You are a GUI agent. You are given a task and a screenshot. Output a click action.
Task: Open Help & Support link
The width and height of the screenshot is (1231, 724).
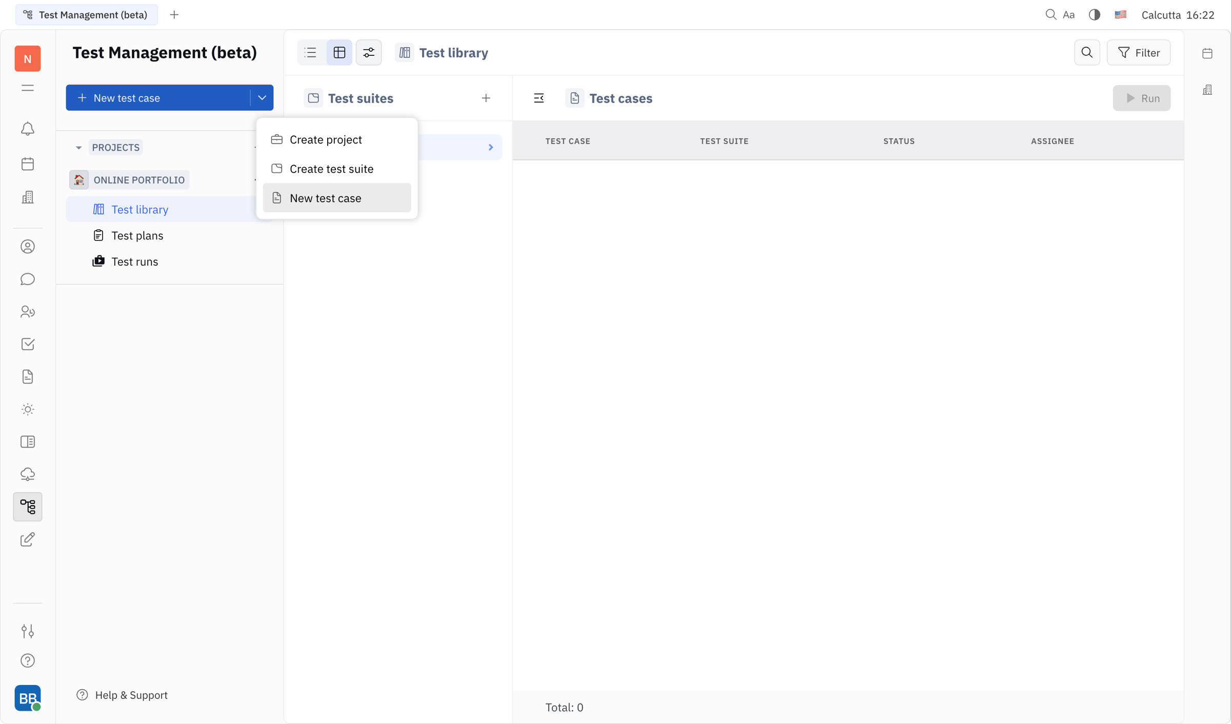click(x=122, y=695)
